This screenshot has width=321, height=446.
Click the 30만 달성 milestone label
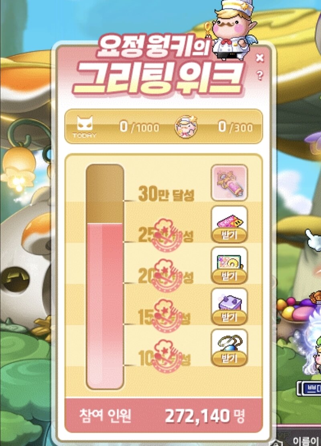pos(166,194)
